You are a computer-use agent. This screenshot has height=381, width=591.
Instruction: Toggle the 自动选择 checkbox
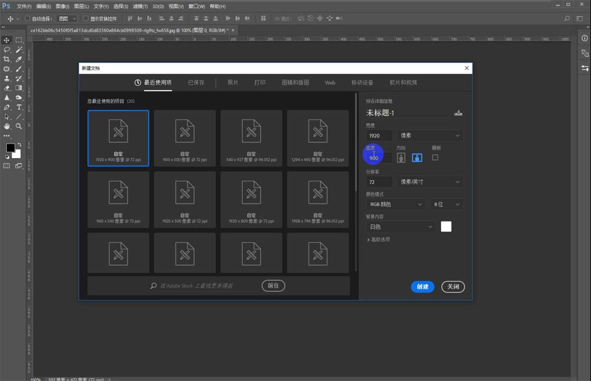pos(27,18)
